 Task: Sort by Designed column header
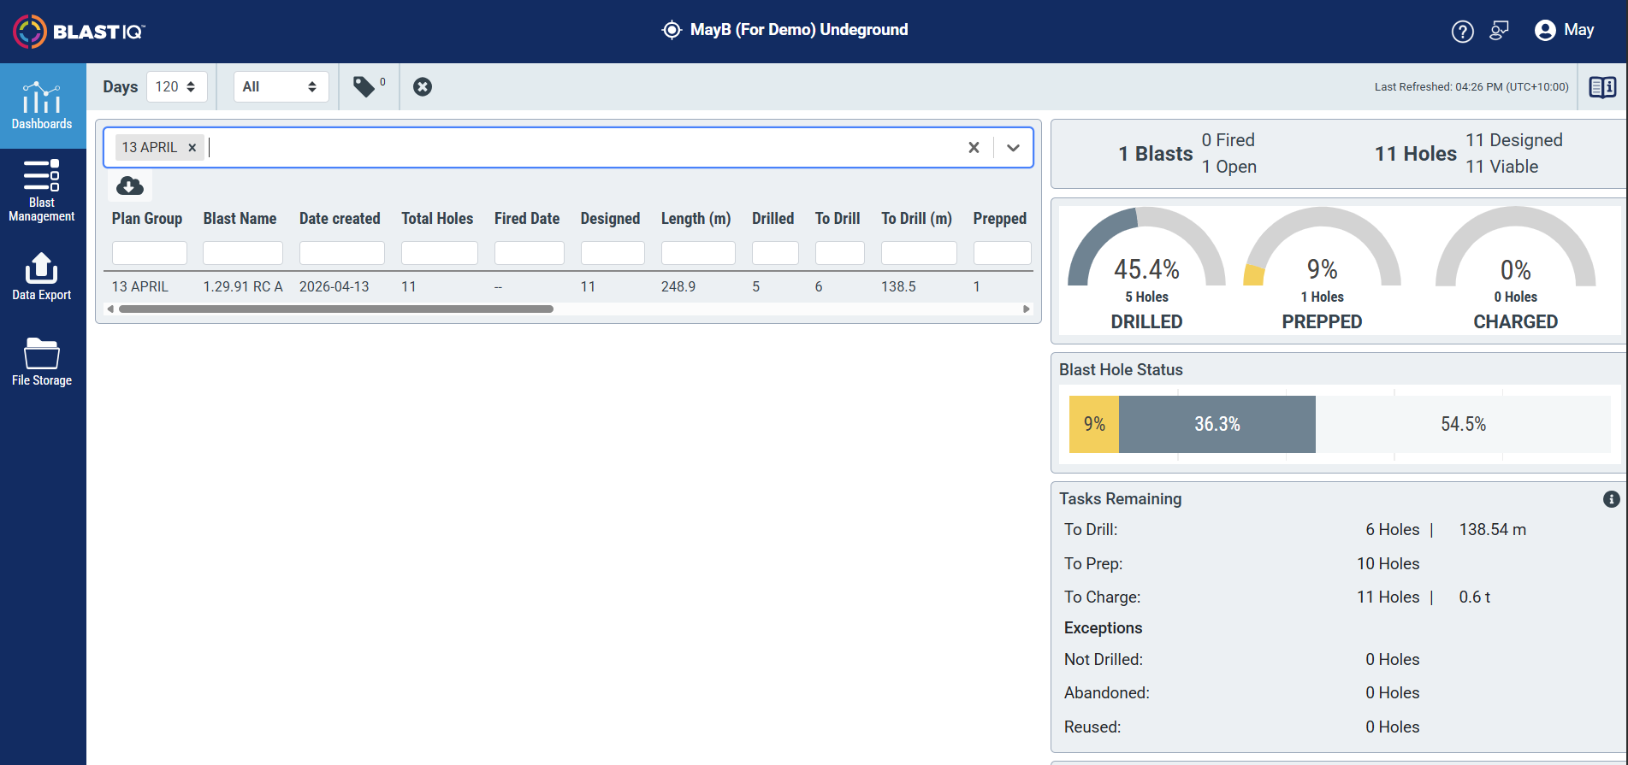(x=610, y=218)
